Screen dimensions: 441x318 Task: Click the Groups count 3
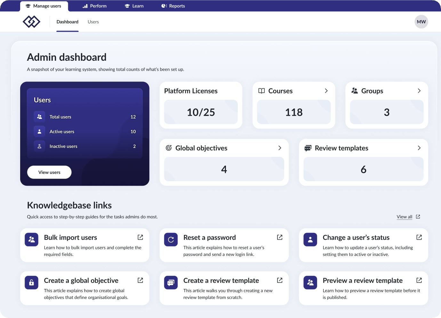(387, 112)
